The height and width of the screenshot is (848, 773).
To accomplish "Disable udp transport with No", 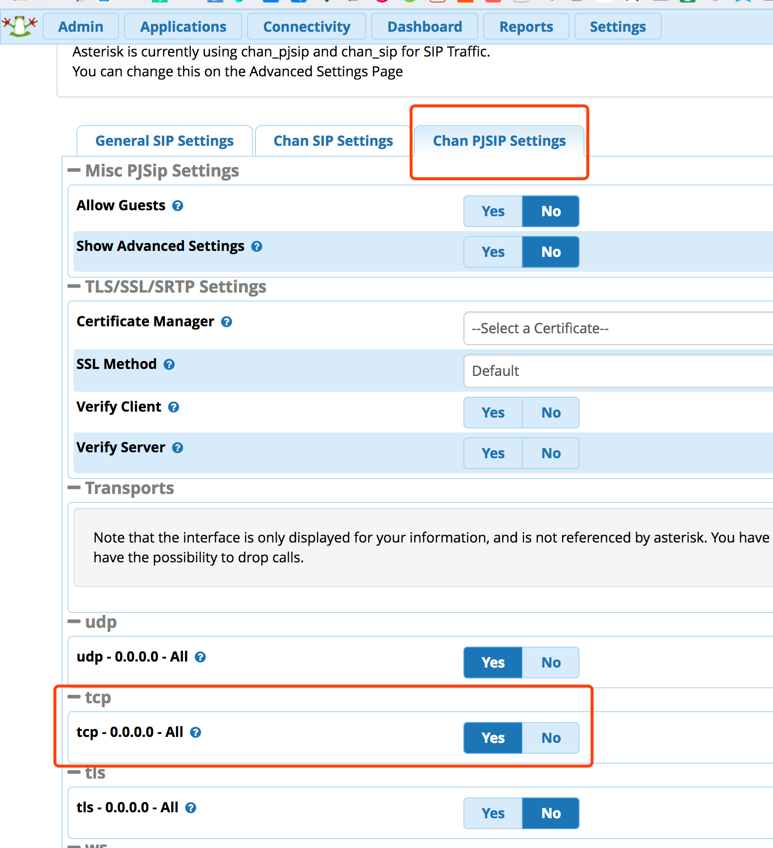I will (x=551, y=663).
